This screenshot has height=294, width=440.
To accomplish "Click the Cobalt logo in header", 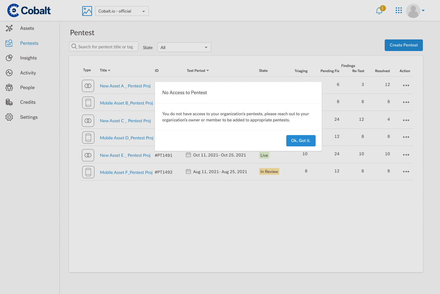I will tap(29, 11).
